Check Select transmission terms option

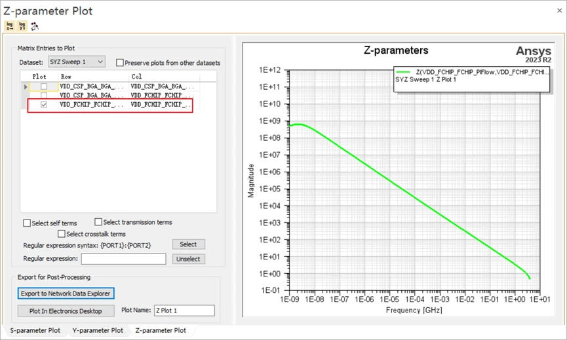pyautogui.click(x=98, y=221)
